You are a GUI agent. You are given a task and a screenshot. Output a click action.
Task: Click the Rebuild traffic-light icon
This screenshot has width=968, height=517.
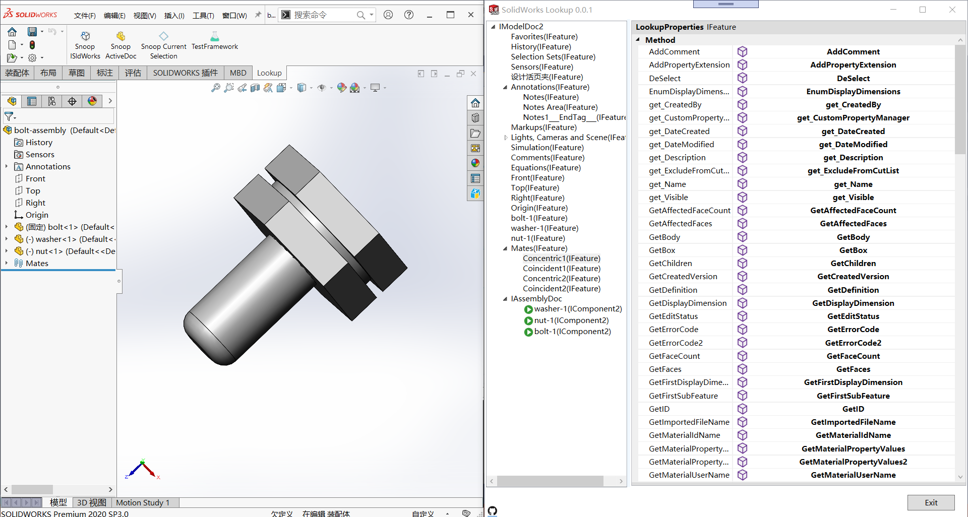(x=32, y=45)
